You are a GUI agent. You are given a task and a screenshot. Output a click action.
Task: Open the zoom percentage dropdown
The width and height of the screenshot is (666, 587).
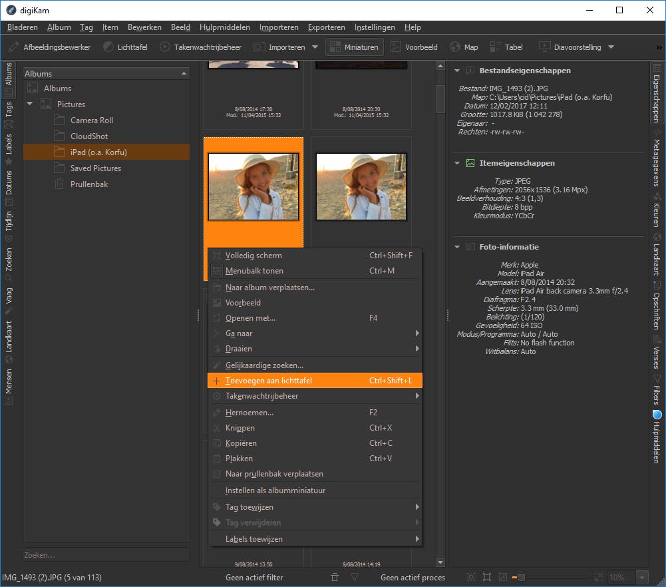(x=642, y=577)
